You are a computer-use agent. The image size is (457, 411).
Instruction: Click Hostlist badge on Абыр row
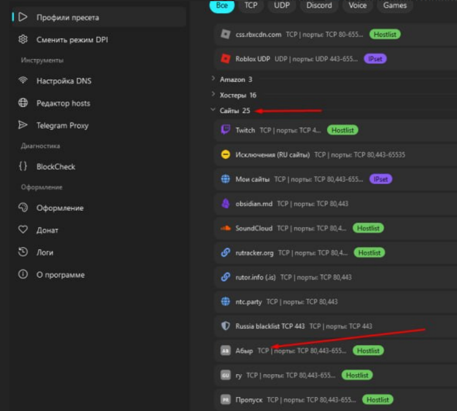pyautogui.click(x=368, y=351)
